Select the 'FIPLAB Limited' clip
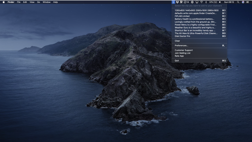 pos(182,16)
